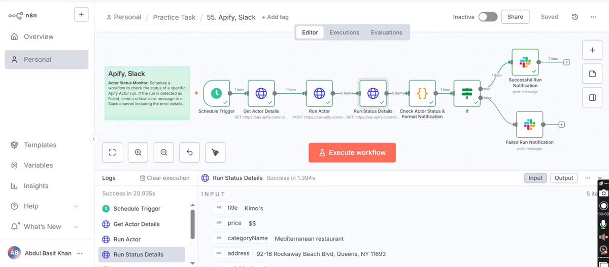
Task: Show the Input pane toggle
Action: pyautogui.click(x=535, y=178)
